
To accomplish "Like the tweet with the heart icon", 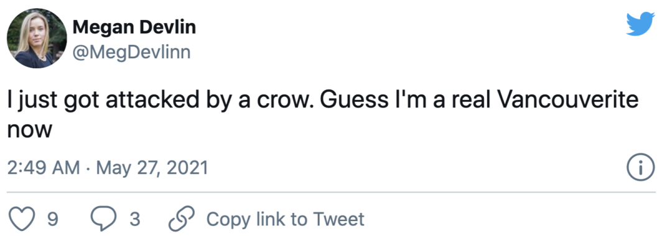I will tap(22, 219).
